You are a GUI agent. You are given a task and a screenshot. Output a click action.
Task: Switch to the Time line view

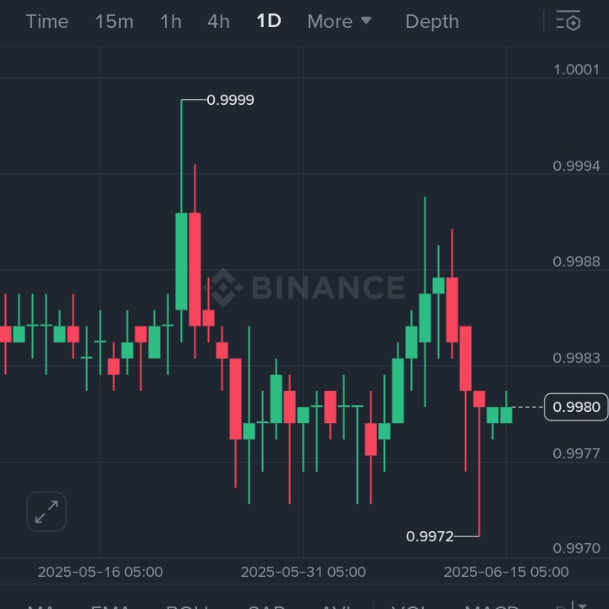coord(47,21)
